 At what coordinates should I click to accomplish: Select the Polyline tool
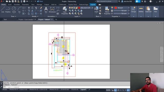point(8,10)
